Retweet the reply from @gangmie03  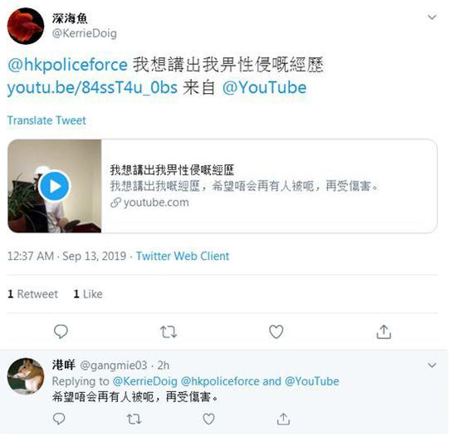134,420
